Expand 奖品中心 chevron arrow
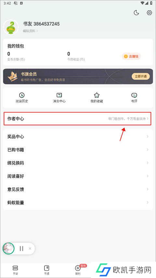 tap(148, 137)
